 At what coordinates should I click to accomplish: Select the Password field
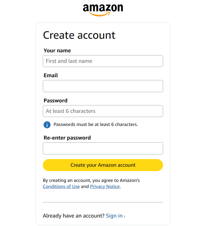coord(103,111)
